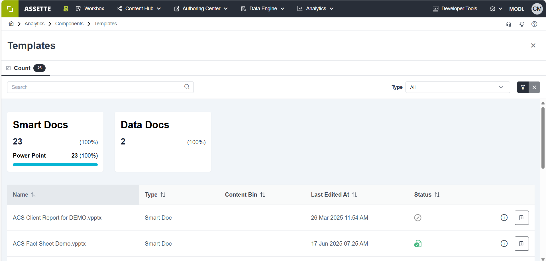Select the Smart Docs card
The image size is (546, 261).
point(55,142)
